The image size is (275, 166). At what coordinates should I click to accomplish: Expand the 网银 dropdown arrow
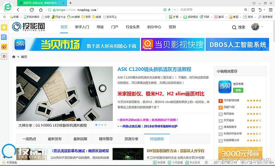211,17
